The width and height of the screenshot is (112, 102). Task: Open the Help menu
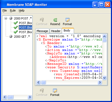click(x=22, y=10)
